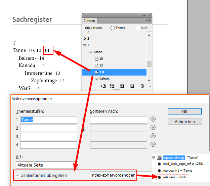Confirm the dialog with OK
This screenshot has width=210, height=186.
[184, 111]
